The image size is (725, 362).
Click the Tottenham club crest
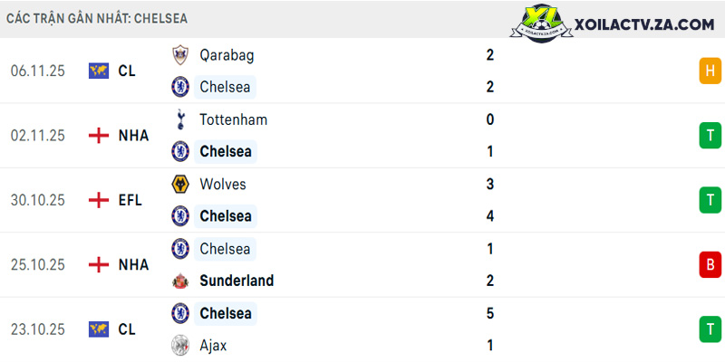click(x=180, y=119)
